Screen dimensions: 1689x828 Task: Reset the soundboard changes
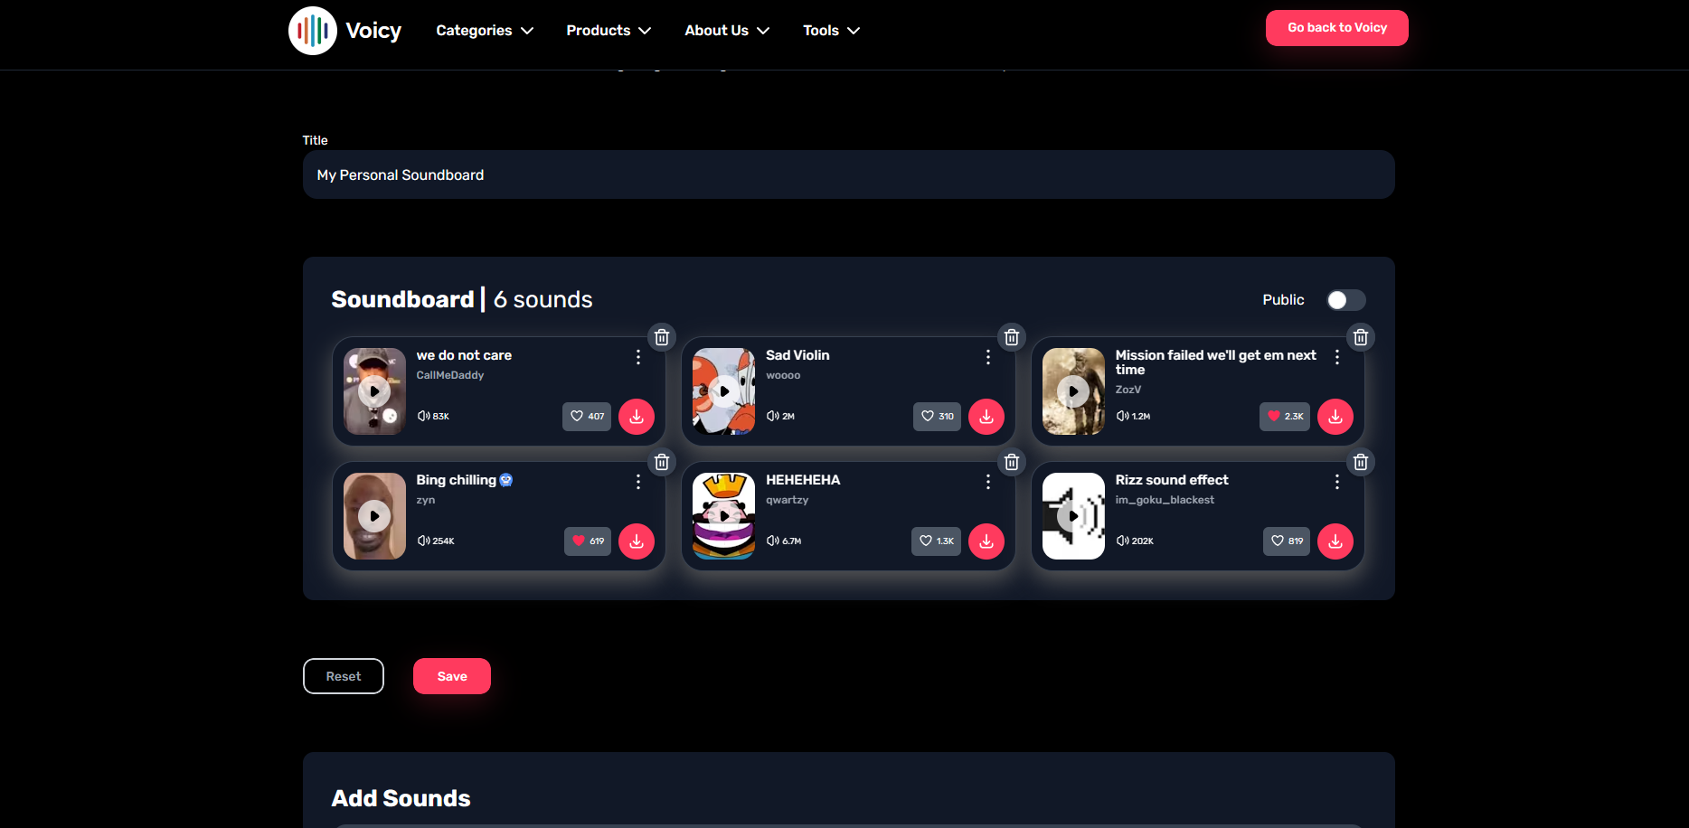(343, 675)
